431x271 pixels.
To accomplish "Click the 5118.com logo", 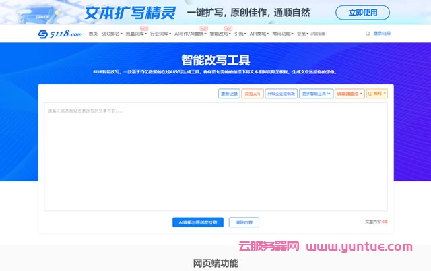I will pos(59,34).
